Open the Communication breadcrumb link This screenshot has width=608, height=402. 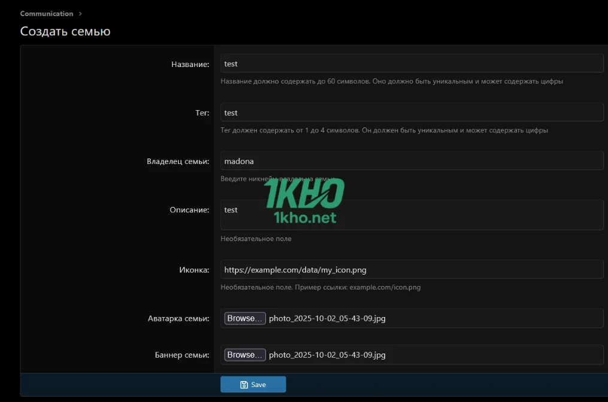click(x=47, y=14)
